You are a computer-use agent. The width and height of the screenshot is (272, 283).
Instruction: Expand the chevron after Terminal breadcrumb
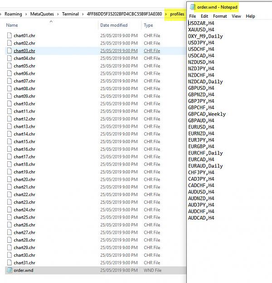[x=83, y=14]
